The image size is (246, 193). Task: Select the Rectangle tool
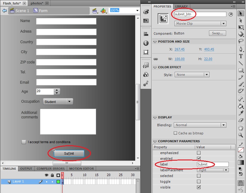coord(241,70)
